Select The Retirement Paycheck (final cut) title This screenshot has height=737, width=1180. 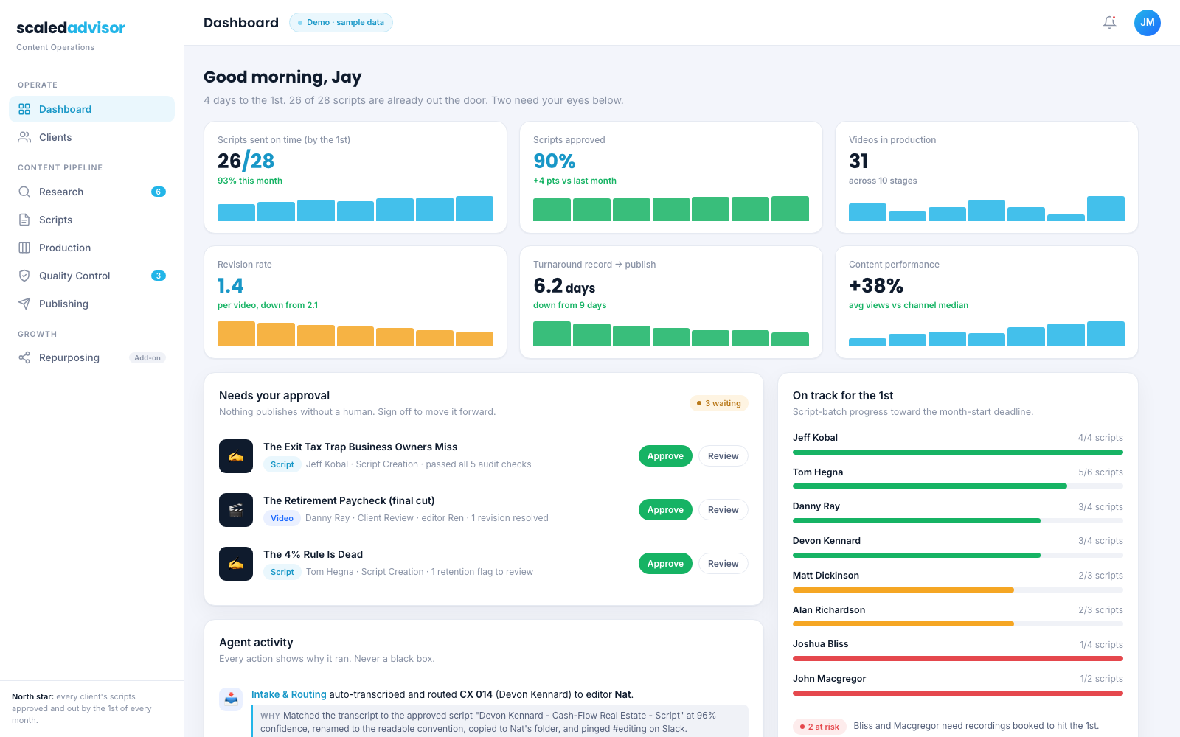click(349, 500)
